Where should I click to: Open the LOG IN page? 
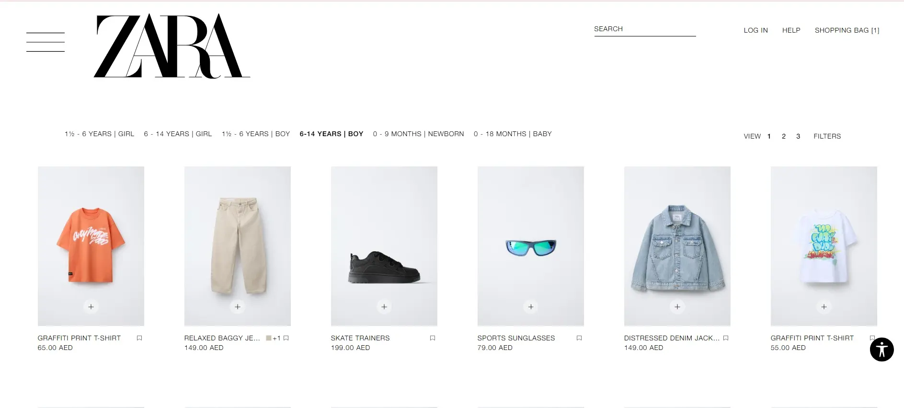[x=755, y=30]
